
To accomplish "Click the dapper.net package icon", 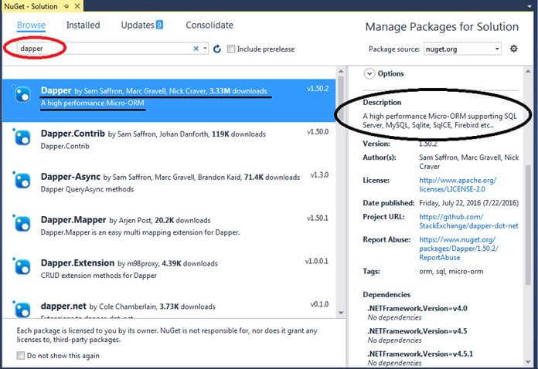I will pos(22,309).
